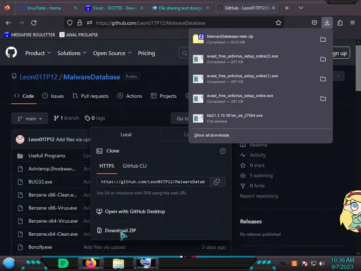Select the Local tab in clone popup
This screenshot has width=361, height=271.
pos(126,134)
